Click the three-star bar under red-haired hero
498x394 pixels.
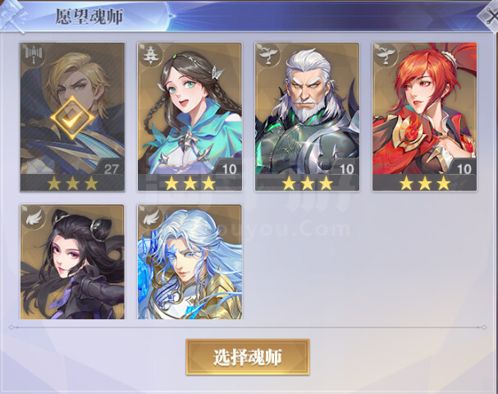pyautogui.click(x=425, y=183)
